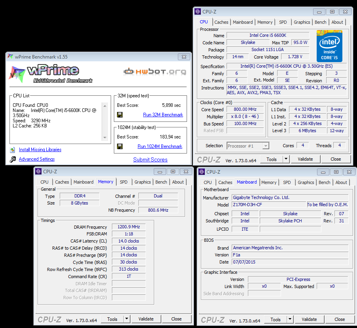
Task: Open the Tools dropdown arrow in the CPU window
Action: (286, 159)
